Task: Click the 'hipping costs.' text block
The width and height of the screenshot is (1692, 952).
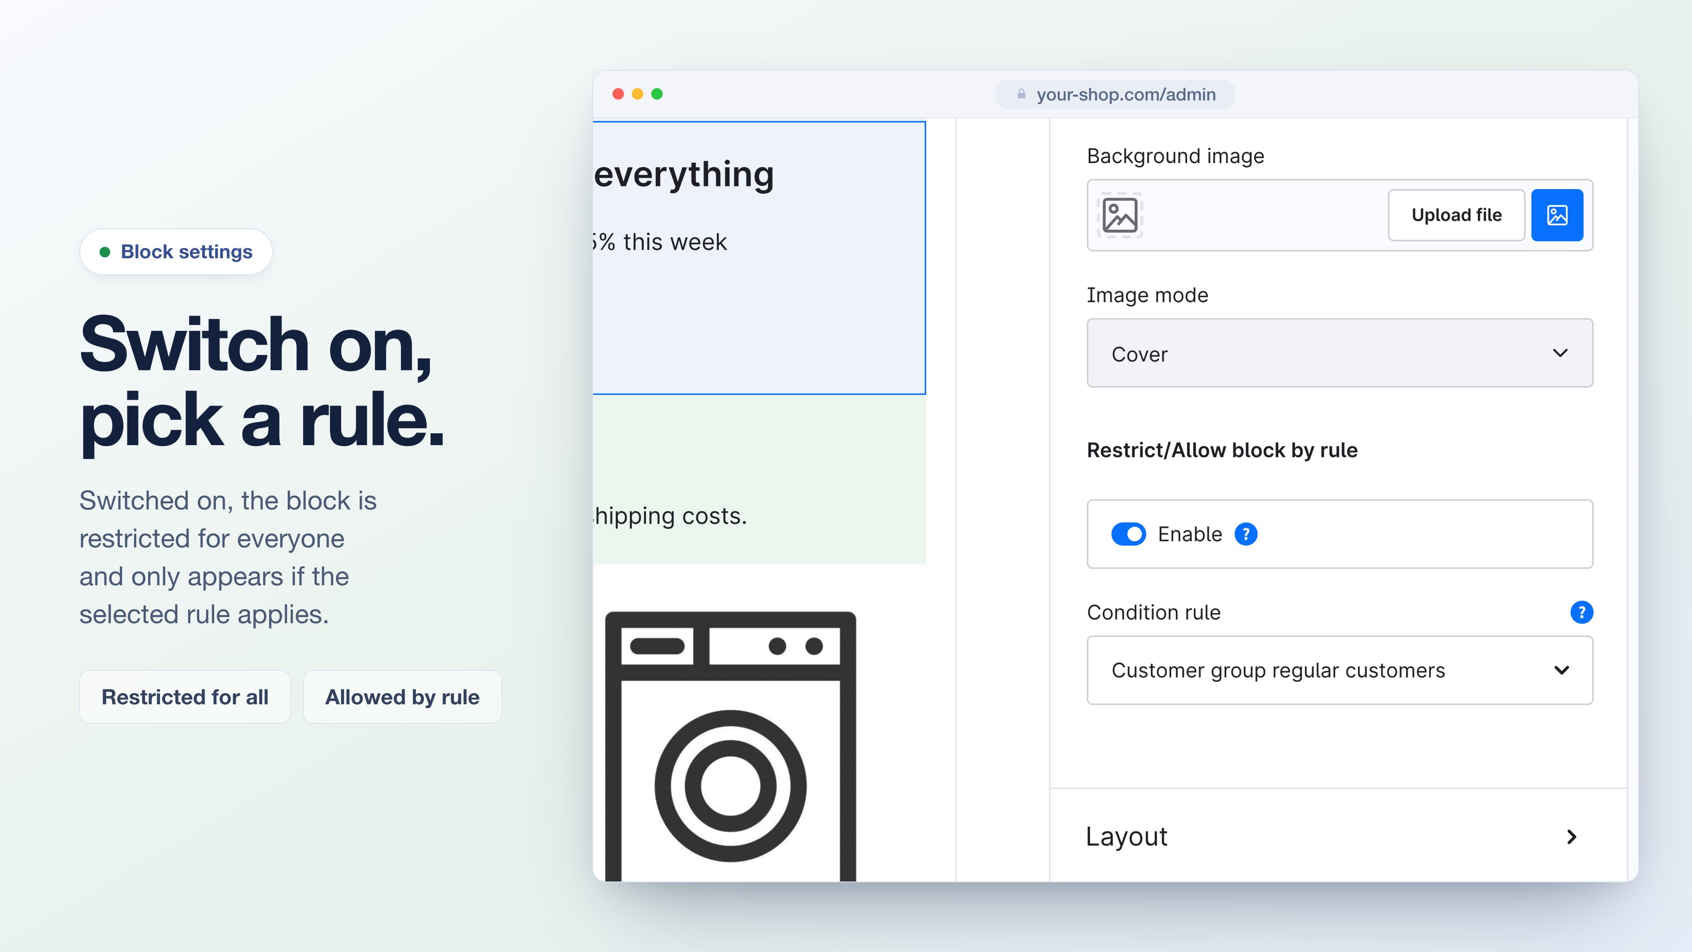Action: coord(670,517)
